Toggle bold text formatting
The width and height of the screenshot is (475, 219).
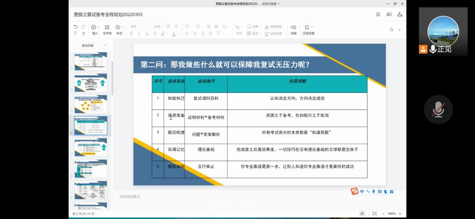click(131, 33)
